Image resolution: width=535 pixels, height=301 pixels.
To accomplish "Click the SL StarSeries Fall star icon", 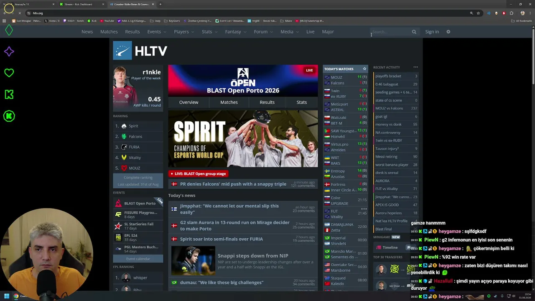I will click(118, 226).
